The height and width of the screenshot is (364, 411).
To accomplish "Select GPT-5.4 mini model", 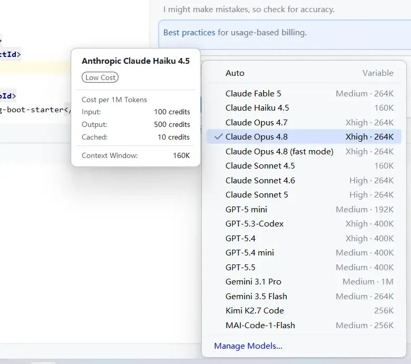I will pyautogui.click(x=304, y=253).
